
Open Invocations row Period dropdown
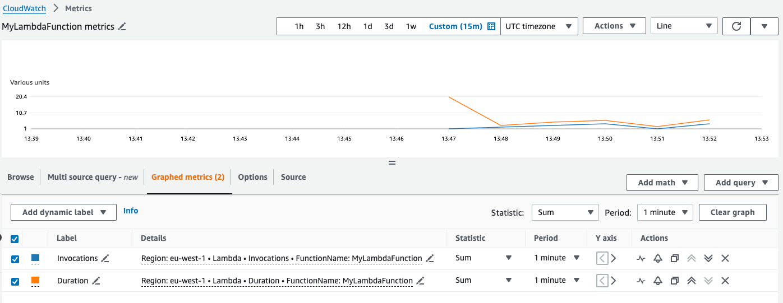pos(556,258)
